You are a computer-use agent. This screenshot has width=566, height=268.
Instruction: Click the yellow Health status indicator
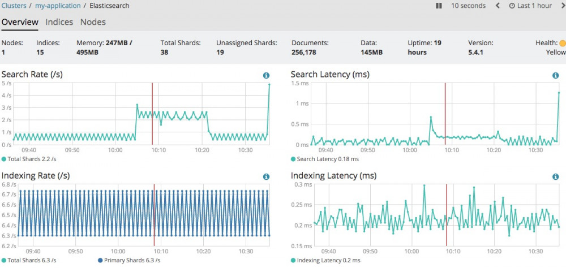pos(563,44)
